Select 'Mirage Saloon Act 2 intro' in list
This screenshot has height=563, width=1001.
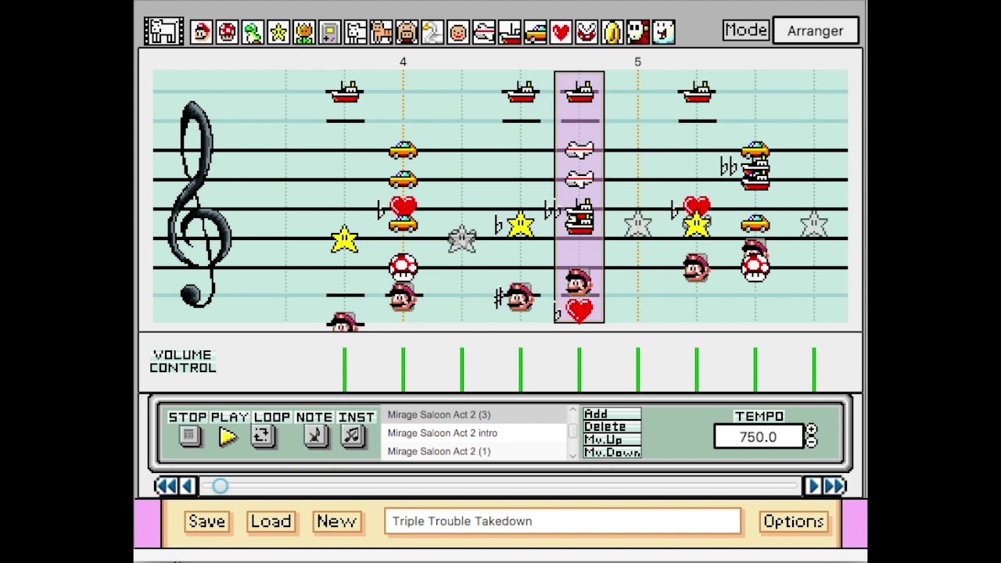point(475,433)
